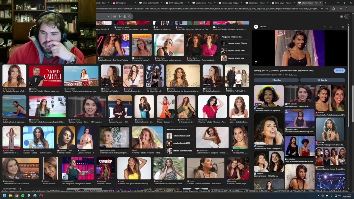Submit search with magnifying glass icon
Image resolution: width=354 pixels, height=199 pixels.
click(x=129, y=17)
